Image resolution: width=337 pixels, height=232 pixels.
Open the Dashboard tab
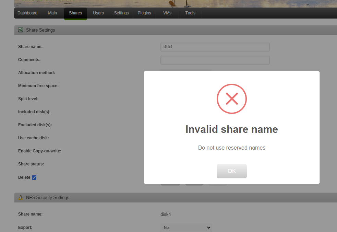27,13
